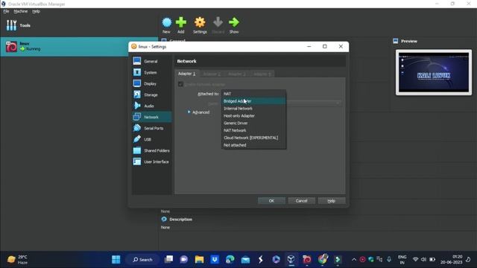
Task: Switch to the Adapter 3 tab
Action: click(x=237, y=74)
